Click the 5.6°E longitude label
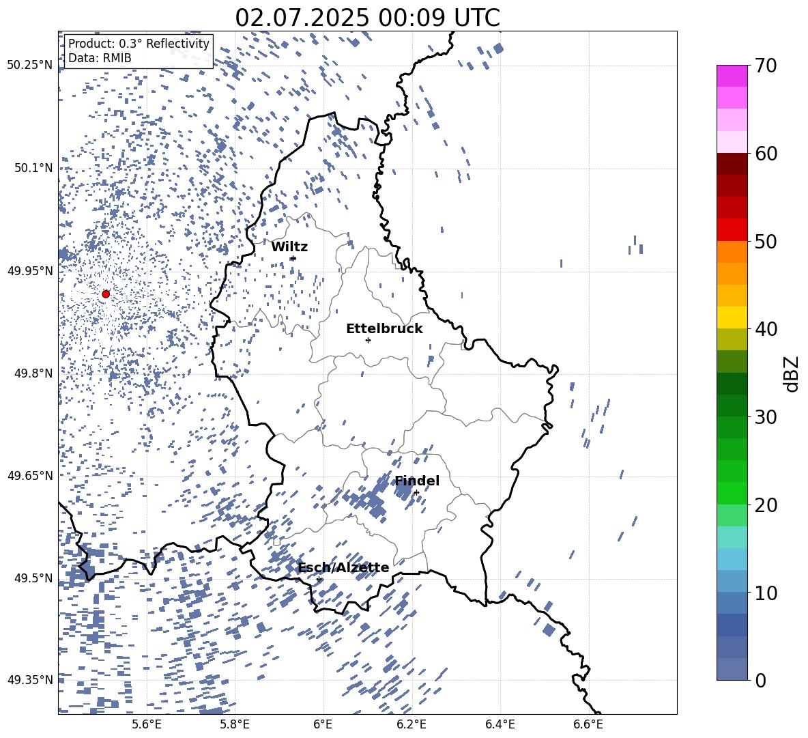The height and width of the screenshot is (738, 808). pos(147,724)
